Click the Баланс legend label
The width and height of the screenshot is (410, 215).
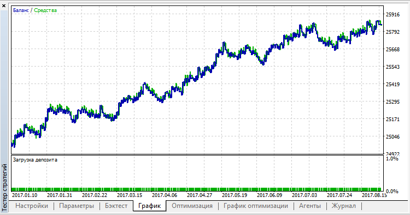[x=21, y=10]
